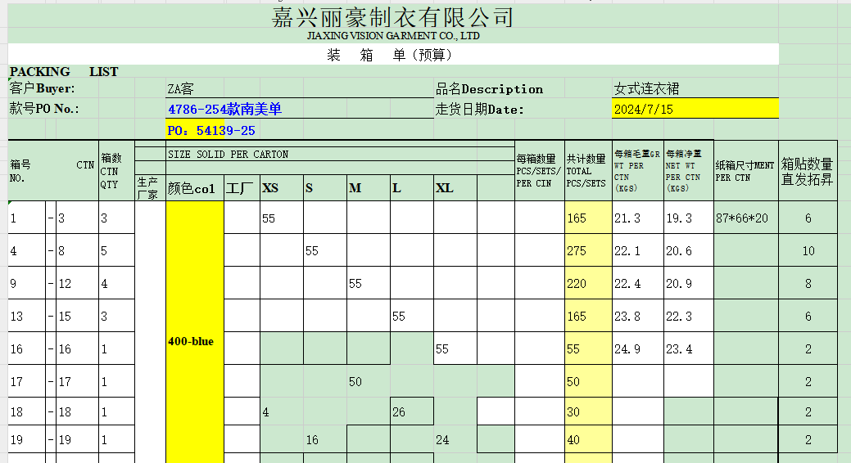Click the PO：54139-25 cell
Image resolution: width=851 pixels, height=463 pixels.
(x=211, y=130)
